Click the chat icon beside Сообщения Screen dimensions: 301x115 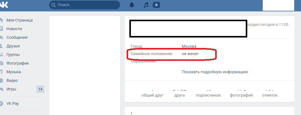coord(1,37)
